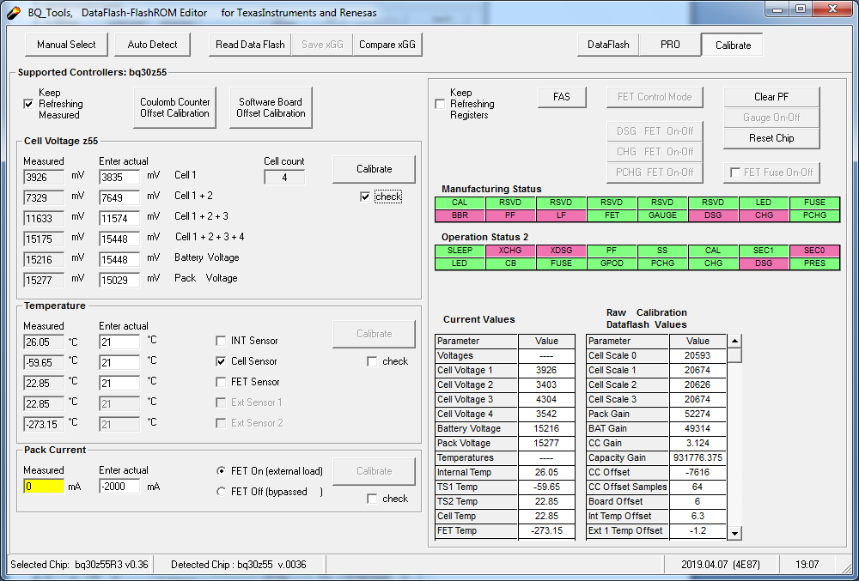Image resolution: width=859 pixels, height=581 pixels.
Task: Click the Manual Select button
Action: tap(66, 45)
